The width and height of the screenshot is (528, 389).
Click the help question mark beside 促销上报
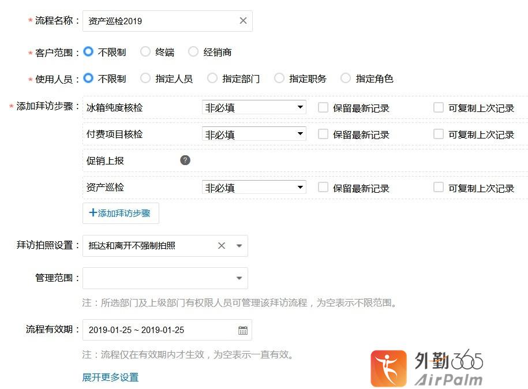pos(185,160)
